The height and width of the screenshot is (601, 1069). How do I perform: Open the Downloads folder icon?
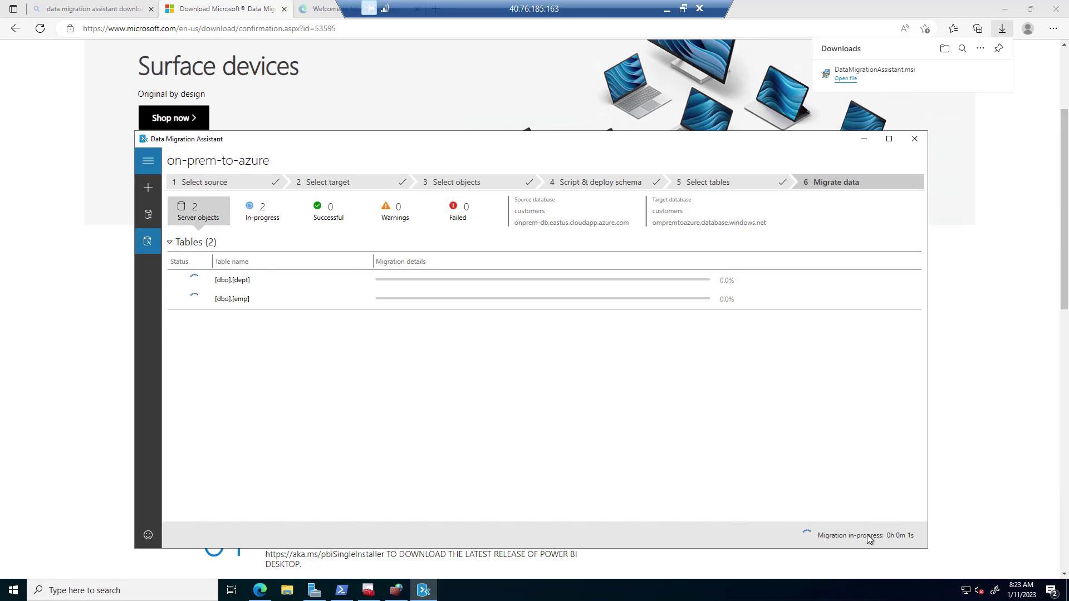click(x=944, y=48)
